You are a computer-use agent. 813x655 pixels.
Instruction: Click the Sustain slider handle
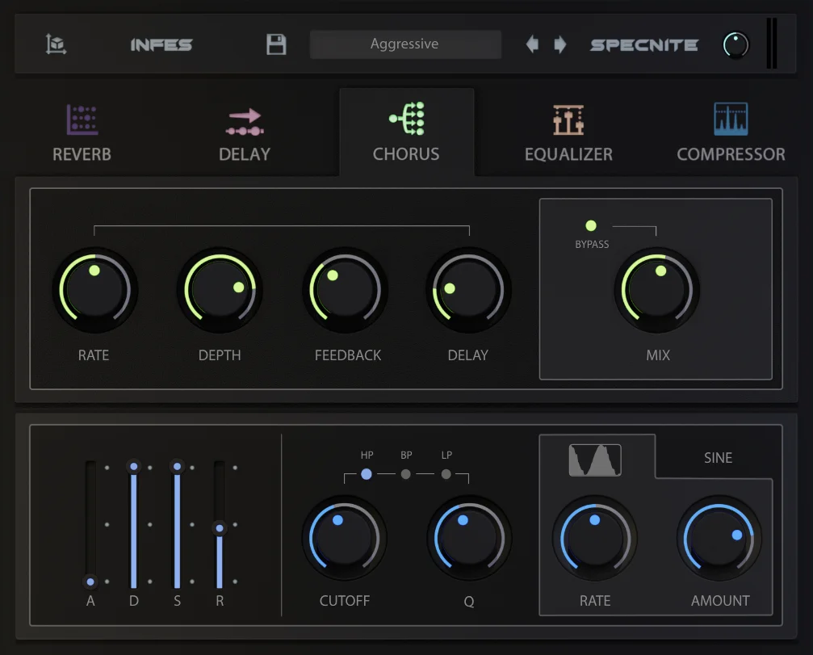[x=178, y=466]
